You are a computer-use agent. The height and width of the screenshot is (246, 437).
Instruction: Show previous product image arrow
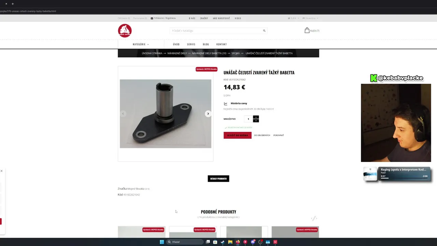(123, 114)
